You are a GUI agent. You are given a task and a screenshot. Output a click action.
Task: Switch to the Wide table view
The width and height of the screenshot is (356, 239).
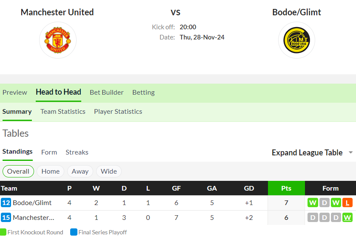click(109, 171)
